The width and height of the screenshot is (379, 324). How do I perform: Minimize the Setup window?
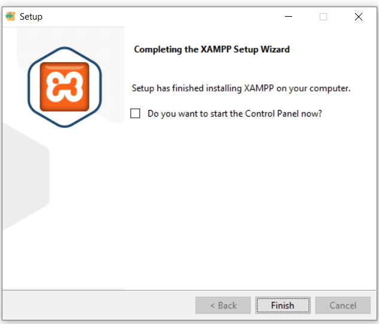(x=289, y=17)
